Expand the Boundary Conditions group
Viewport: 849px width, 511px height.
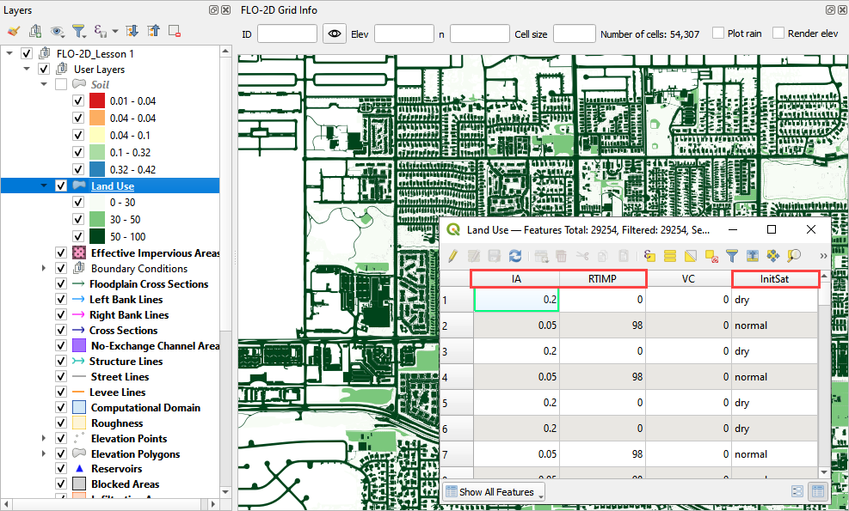click(x=44, y=269)
